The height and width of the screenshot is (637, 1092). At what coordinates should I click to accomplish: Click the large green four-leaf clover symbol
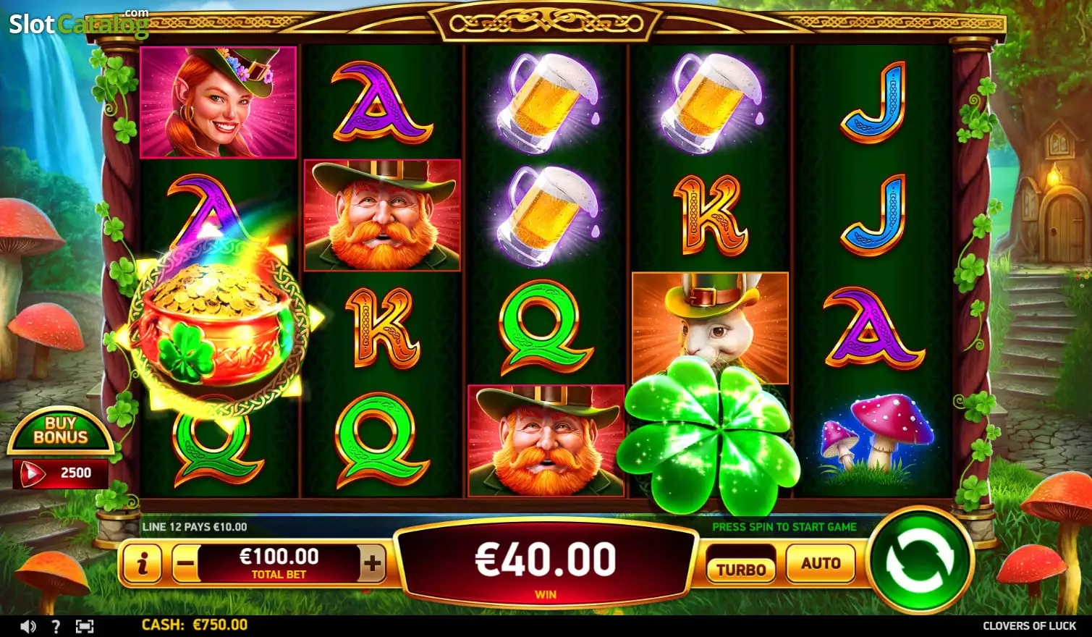pos(709,434)
